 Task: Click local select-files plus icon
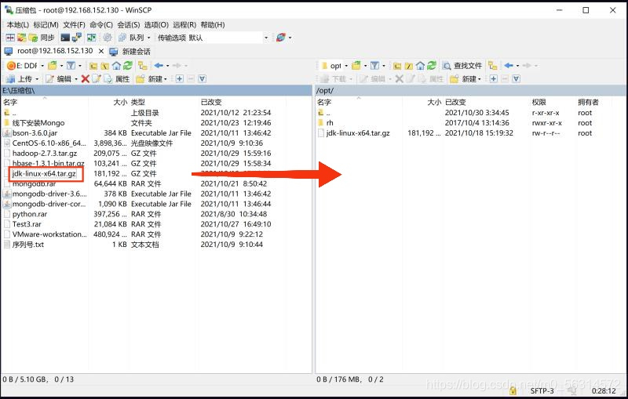click(180, 78)
